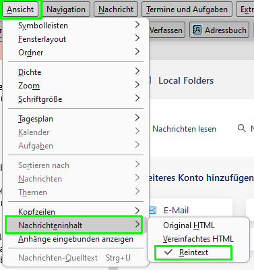The image size is (254, 270).
Task: Expand the Schriftgröße submenu
Action: pos(75,99)
